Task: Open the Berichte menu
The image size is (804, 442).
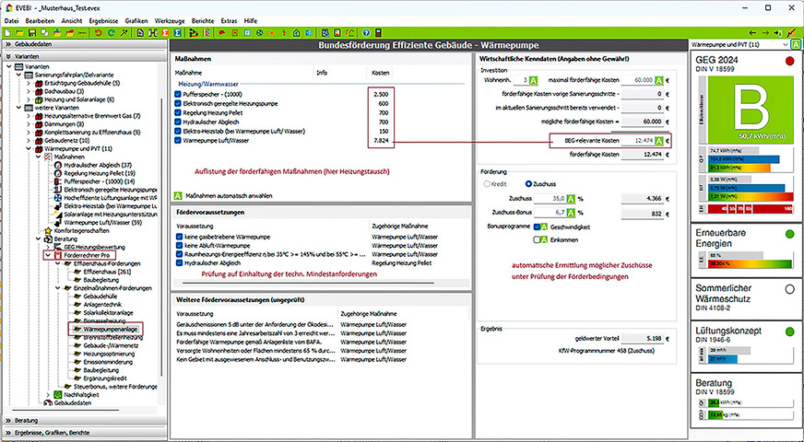Action: click(203, 21)
